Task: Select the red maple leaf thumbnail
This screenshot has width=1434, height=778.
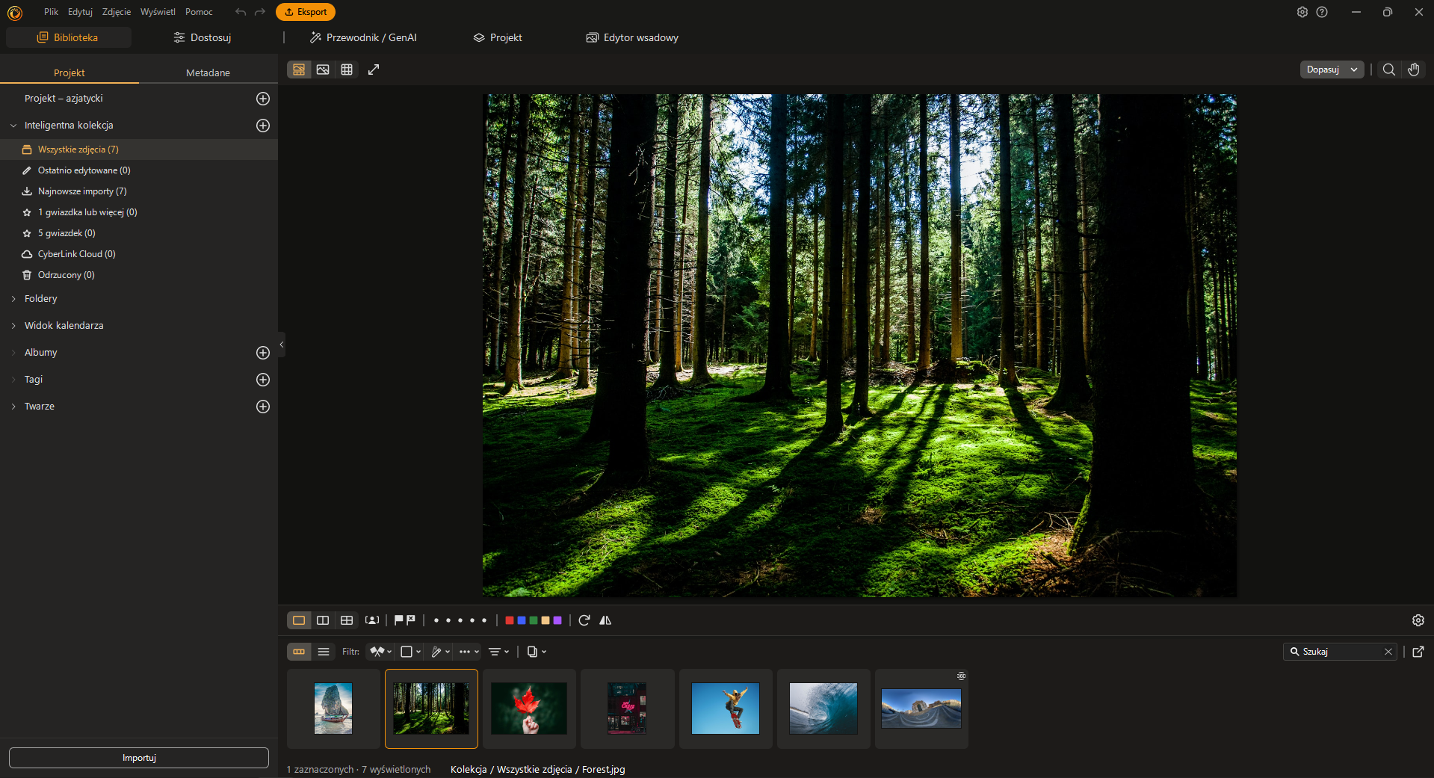Action: (x=529, y=708)
